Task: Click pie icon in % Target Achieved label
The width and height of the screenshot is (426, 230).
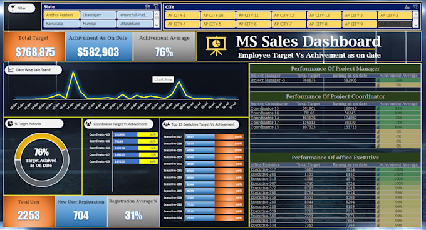Action: [x=10, y=124]
